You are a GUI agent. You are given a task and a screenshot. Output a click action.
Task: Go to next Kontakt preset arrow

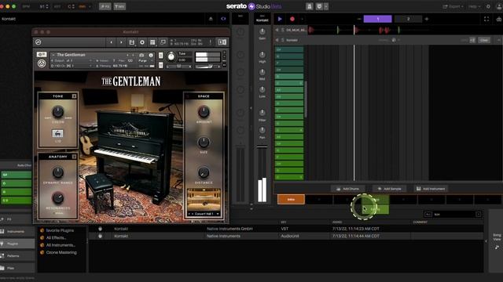[121, 42]
